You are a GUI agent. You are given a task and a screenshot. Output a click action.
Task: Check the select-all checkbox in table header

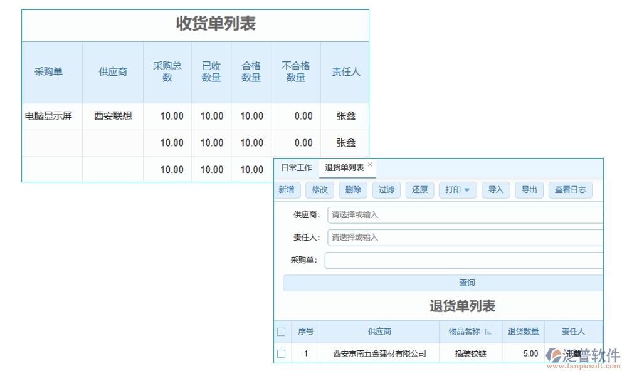(x=281, y=332)
